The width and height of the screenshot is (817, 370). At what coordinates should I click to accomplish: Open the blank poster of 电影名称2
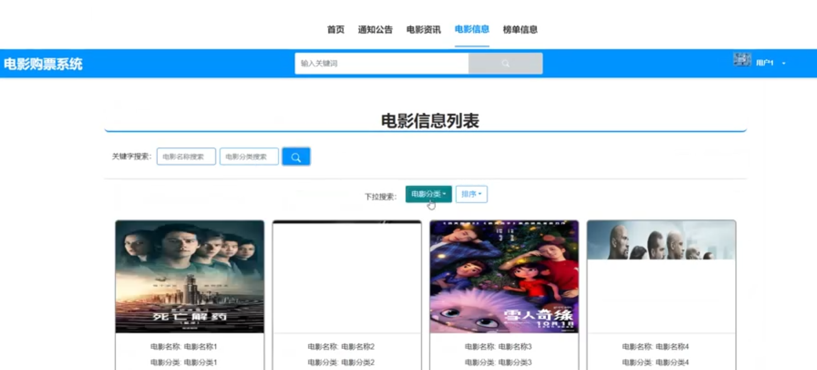coord(347,276)
